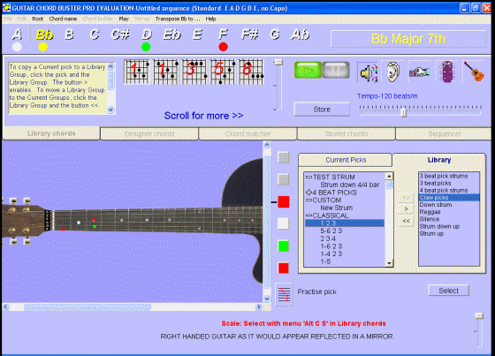Click the Store button

322,110
